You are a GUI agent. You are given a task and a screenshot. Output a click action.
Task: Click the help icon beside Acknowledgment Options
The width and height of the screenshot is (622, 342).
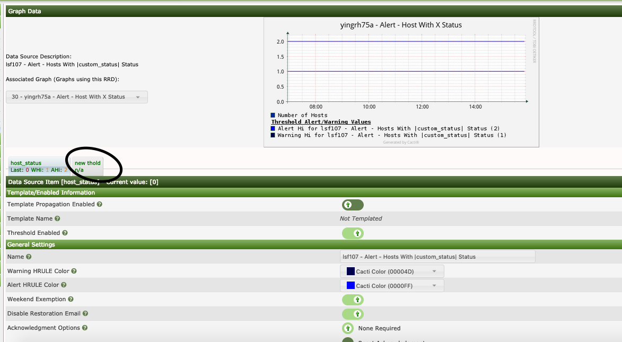85,328
